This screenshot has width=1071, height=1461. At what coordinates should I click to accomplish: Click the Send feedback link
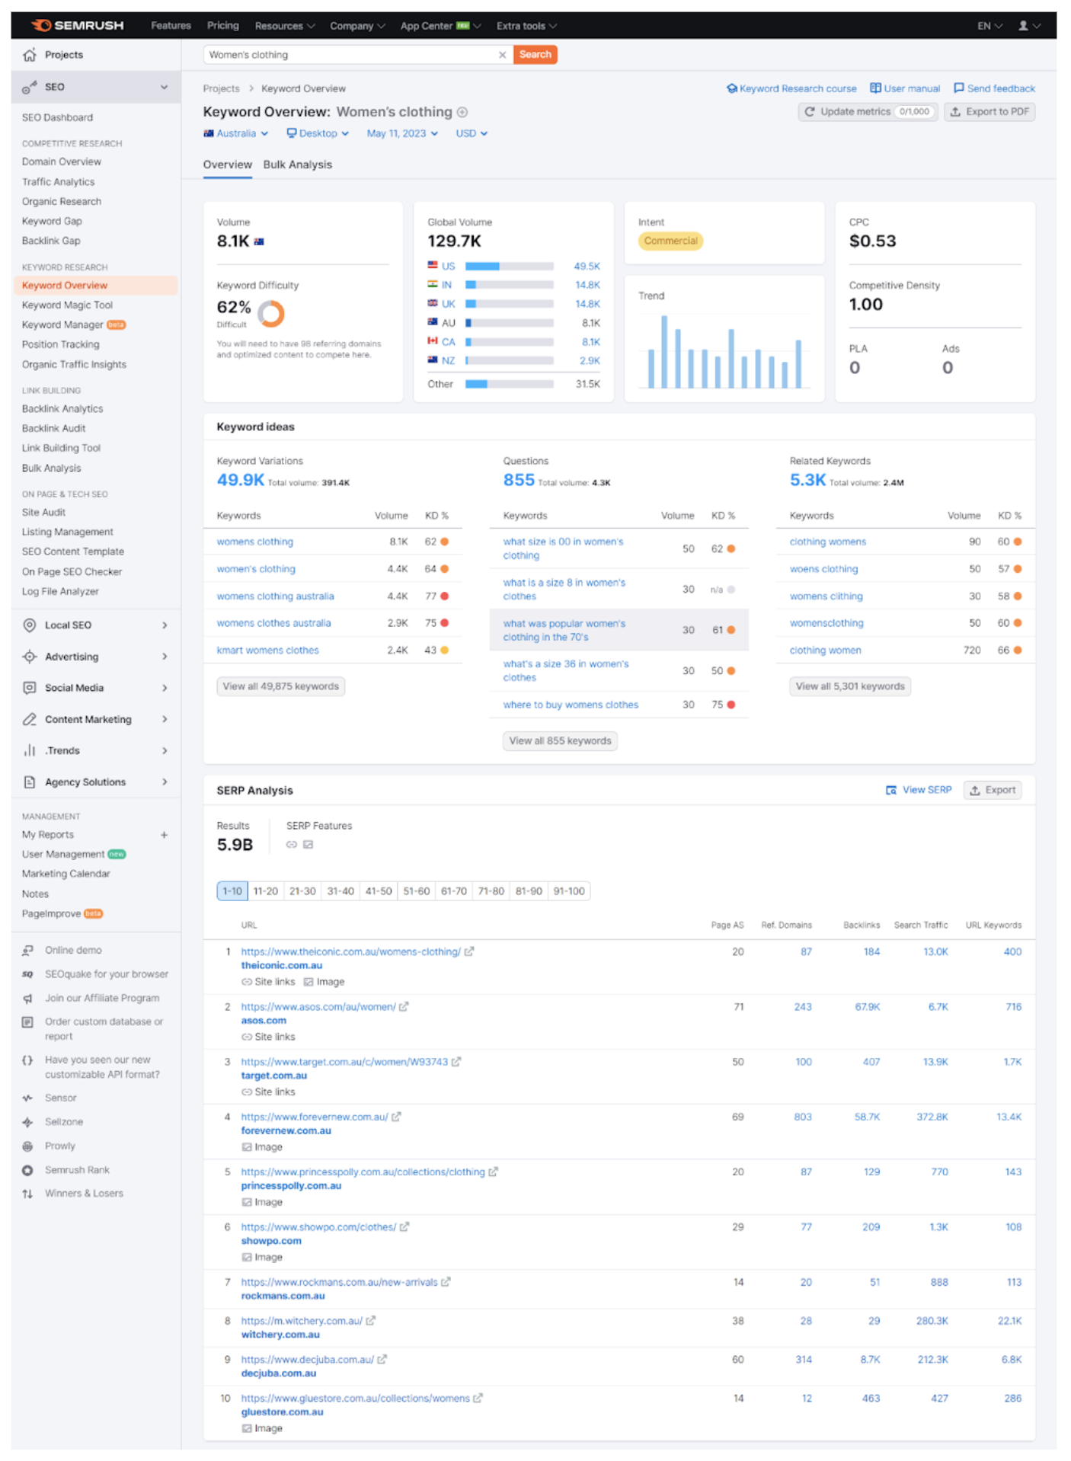(x=994, y=88)
